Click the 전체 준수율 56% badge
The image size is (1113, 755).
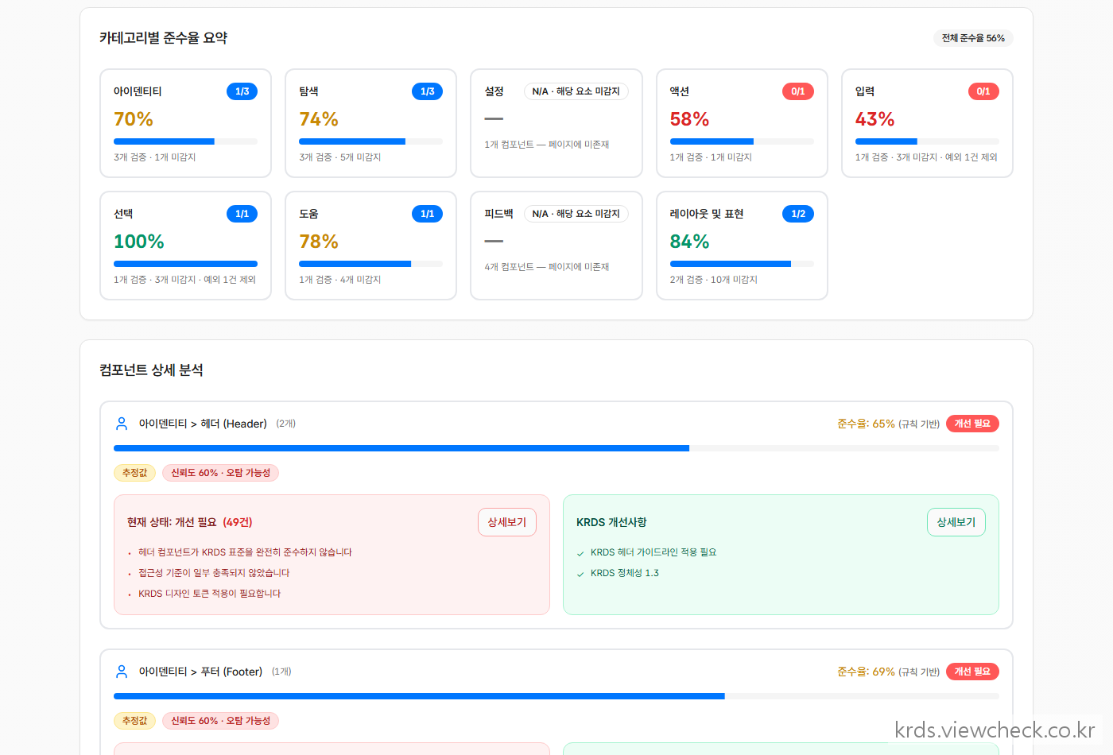(973, 38)
